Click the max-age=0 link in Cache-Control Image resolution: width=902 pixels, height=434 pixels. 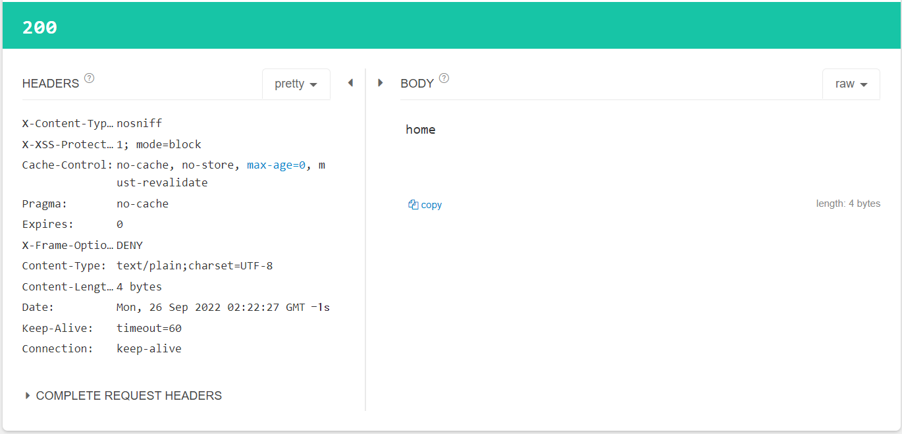pos(276,165)
